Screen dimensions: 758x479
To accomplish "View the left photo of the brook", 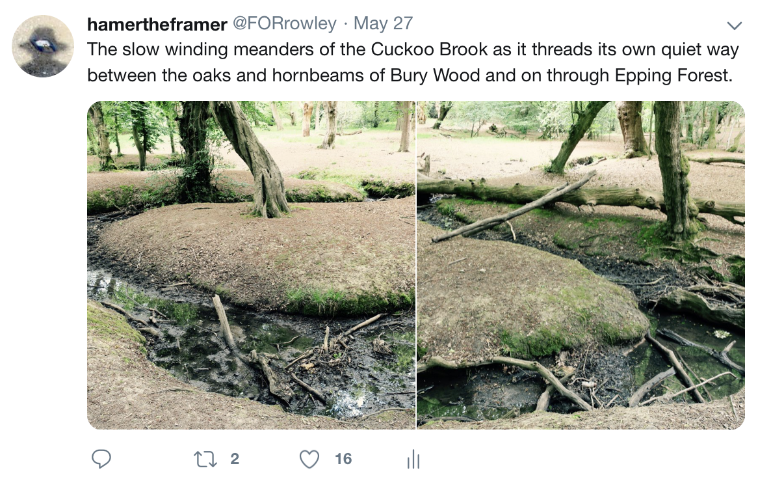I will click(x=252, y=265).
